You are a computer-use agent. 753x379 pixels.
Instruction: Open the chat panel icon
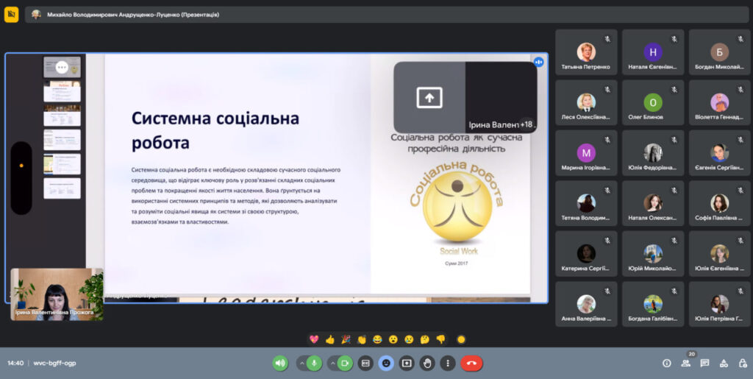(x=704, y=363)
